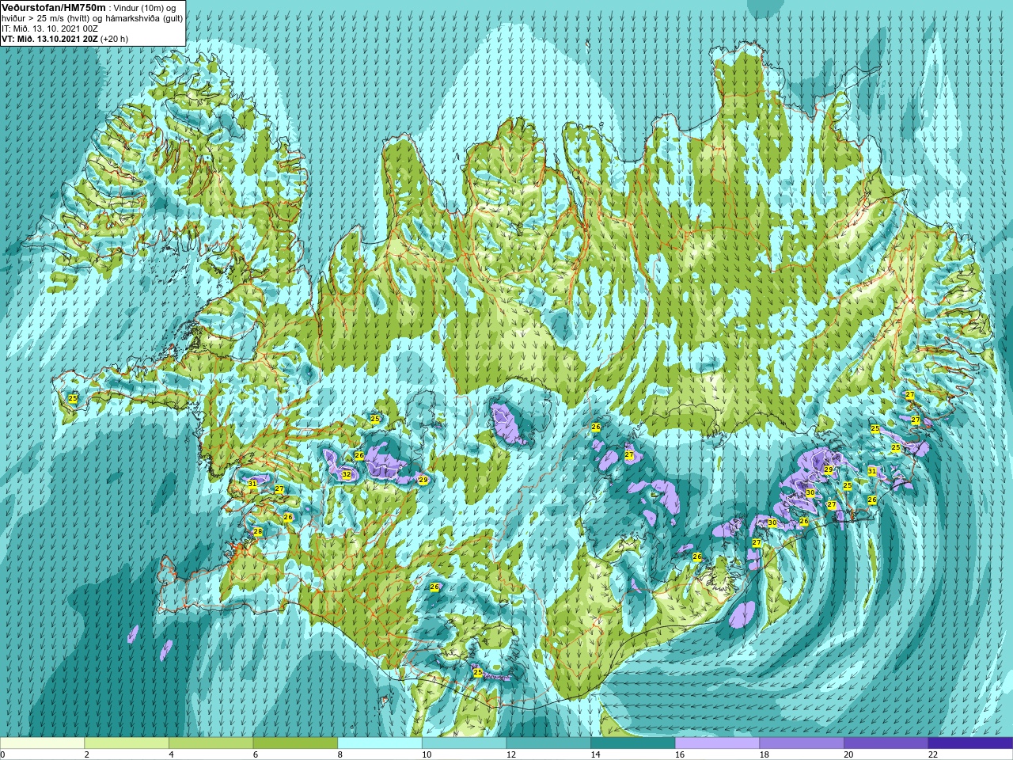This screenshot has height=760, width=1013.
Task: Select the 16–18 m/s light purple legend swatch
Action: click(717, 743)
